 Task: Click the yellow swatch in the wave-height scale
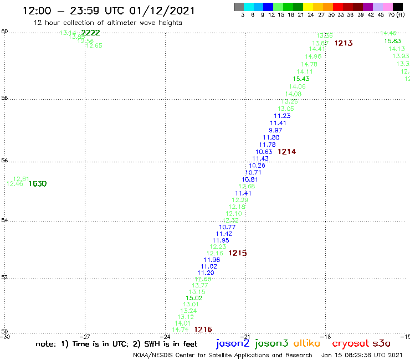(308, 7)
